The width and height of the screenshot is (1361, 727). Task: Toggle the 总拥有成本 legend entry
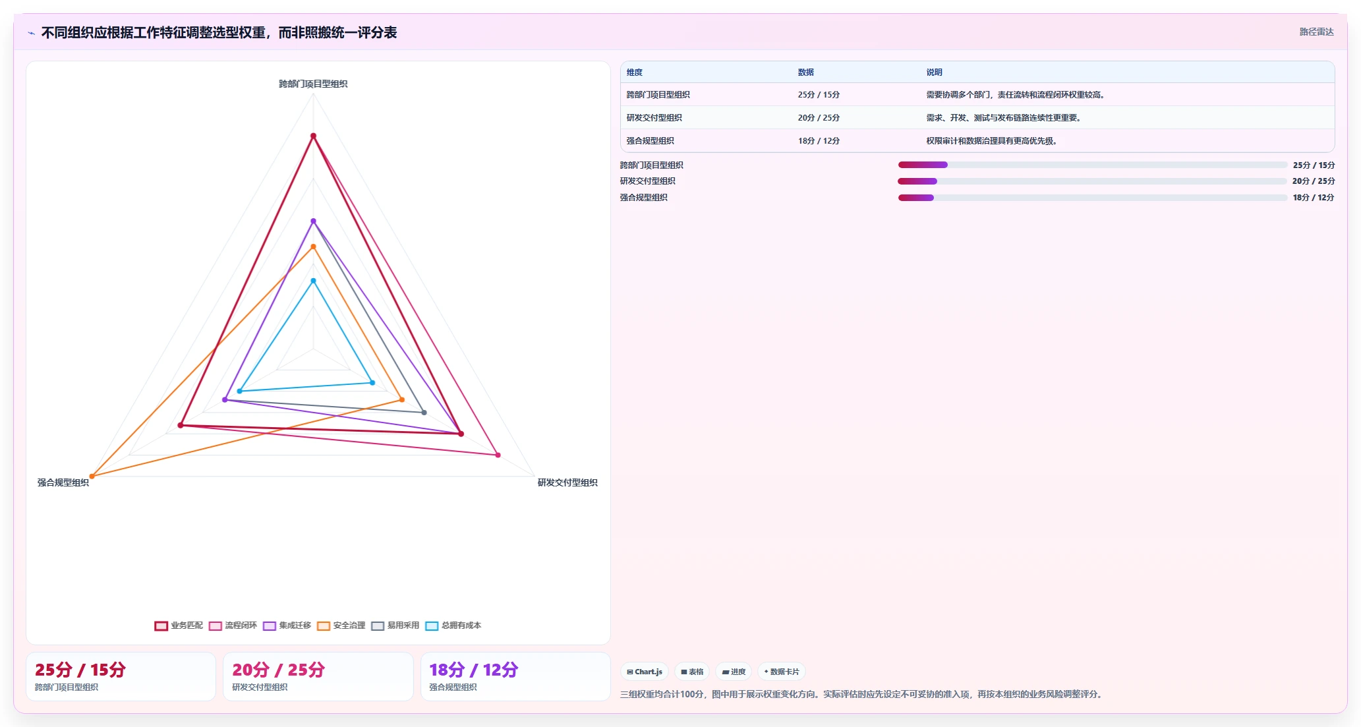point(453,625)
